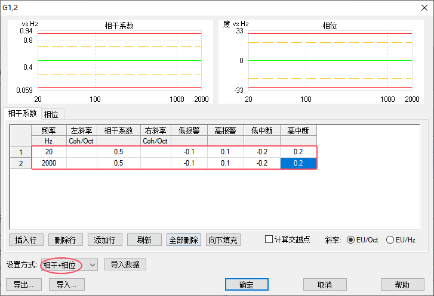Screen dimensions: 434x296
Task: Click the 高中断 column header
Action: click(x=298, y=130)
